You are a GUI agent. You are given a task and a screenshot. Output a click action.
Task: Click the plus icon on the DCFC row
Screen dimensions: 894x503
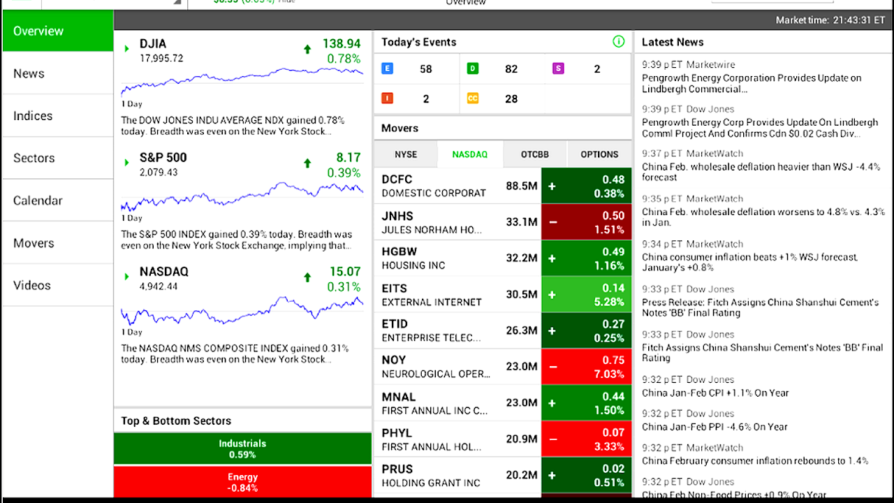tap(552, 186)
